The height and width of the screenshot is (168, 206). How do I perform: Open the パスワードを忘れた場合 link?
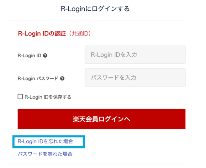point(45,154)
